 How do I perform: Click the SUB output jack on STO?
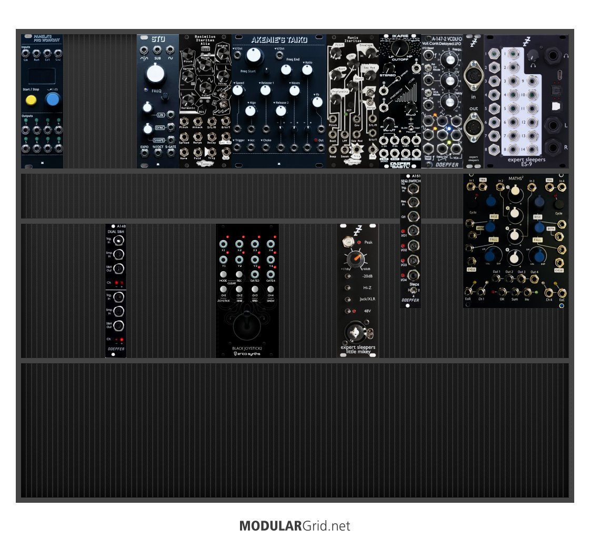click(157, 50)
